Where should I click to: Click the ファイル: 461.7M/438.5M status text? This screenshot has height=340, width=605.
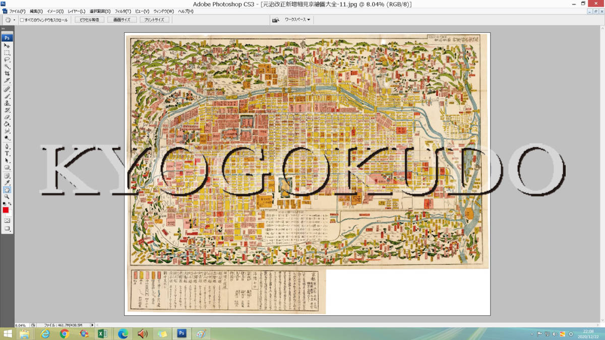64,325
